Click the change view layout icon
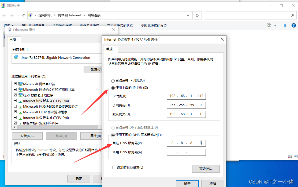The image size is (298, 187). (x=269, y=25)
